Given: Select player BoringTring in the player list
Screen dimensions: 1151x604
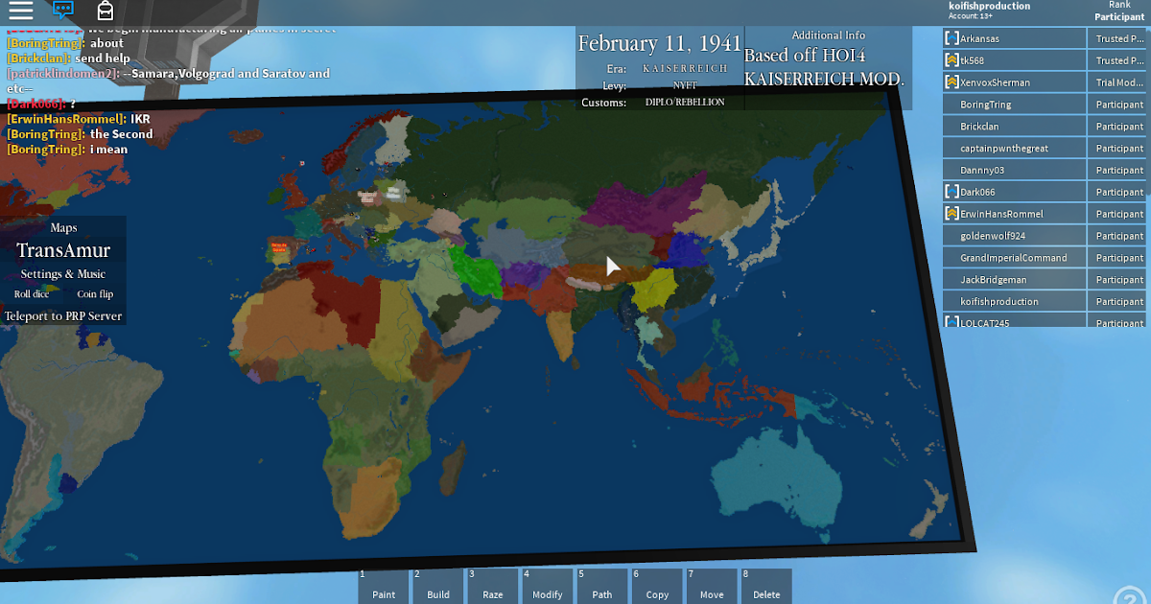Looking at the screenshot, I should (x=1014, y=105).
